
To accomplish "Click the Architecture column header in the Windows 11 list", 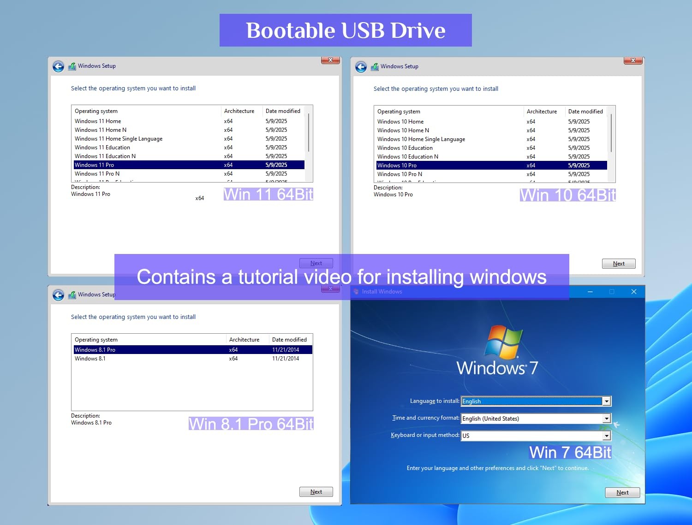I will pyautogui.click(x=242, y=111).
